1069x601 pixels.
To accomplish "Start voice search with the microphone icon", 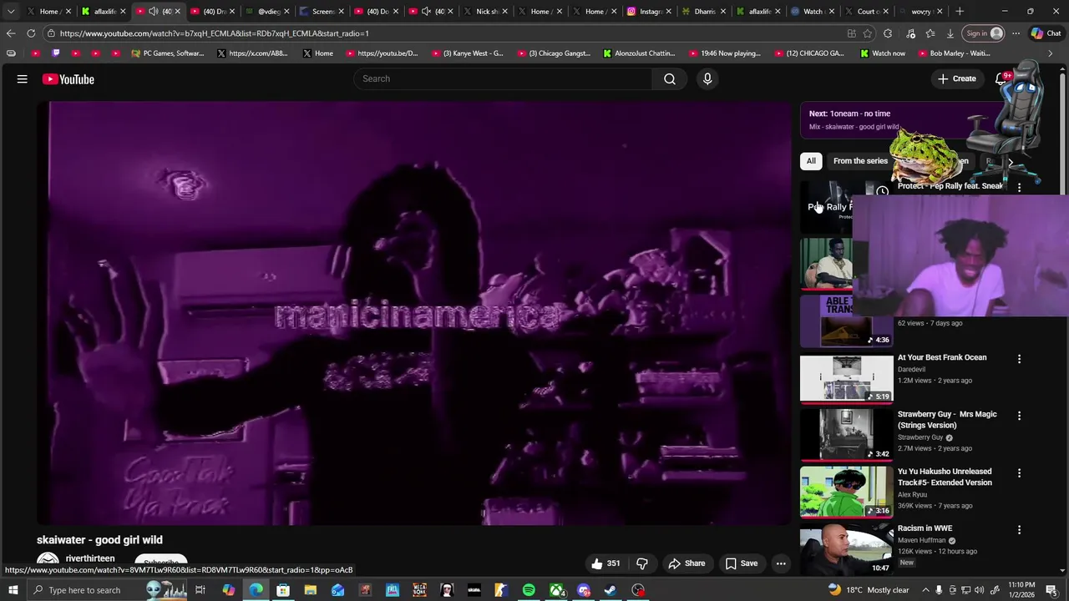I will 707,78.
